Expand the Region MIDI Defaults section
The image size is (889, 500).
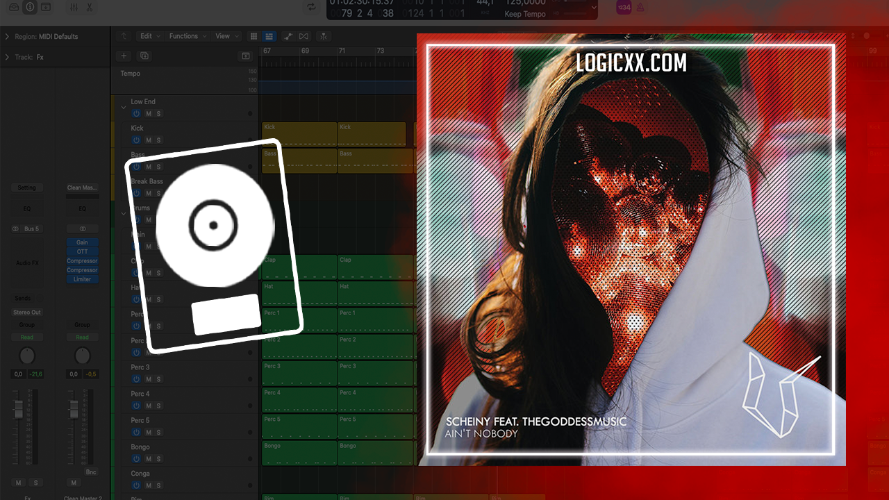(x=7, y=37)
